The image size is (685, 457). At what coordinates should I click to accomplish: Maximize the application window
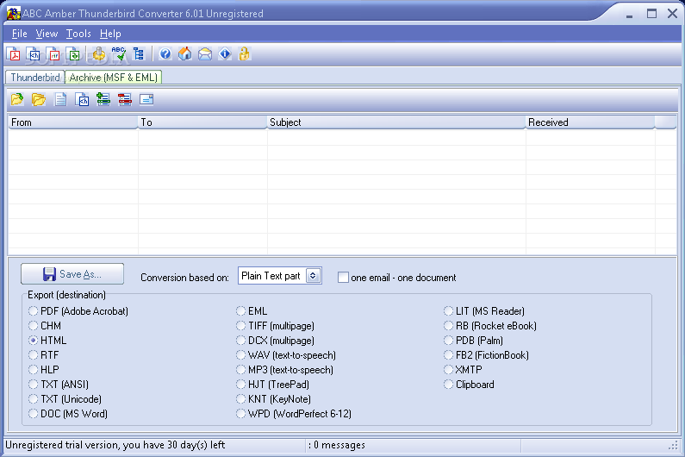[x=651, y=14]
